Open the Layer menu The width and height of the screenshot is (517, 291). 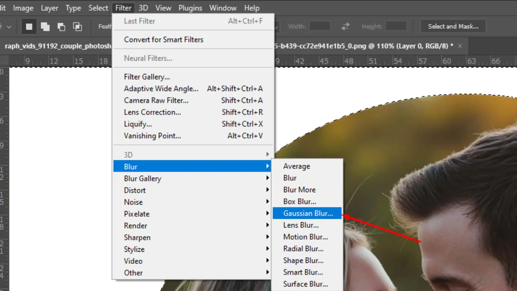pyautogui.click(x=50, y=8)
